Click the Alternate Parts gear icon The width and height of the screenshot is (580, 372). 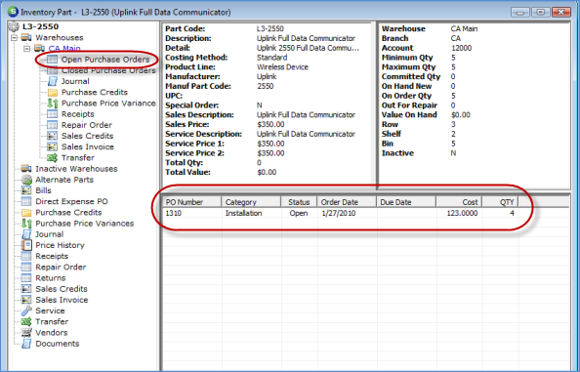tap(26, 180)
